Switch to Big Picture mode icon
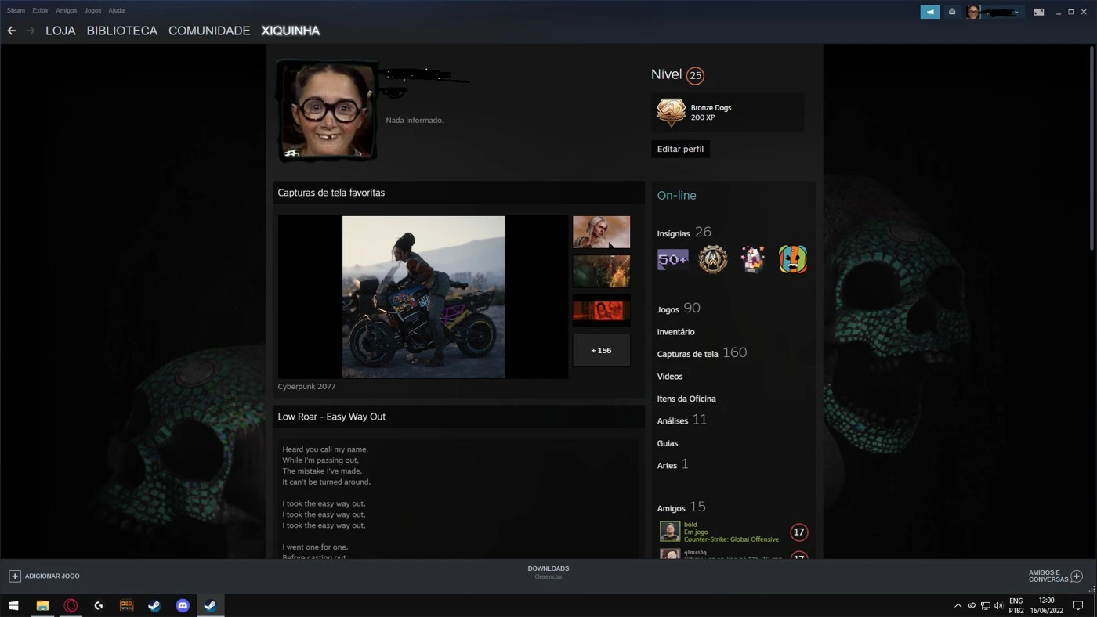 pyautogui.click(x=1038, y=12)
